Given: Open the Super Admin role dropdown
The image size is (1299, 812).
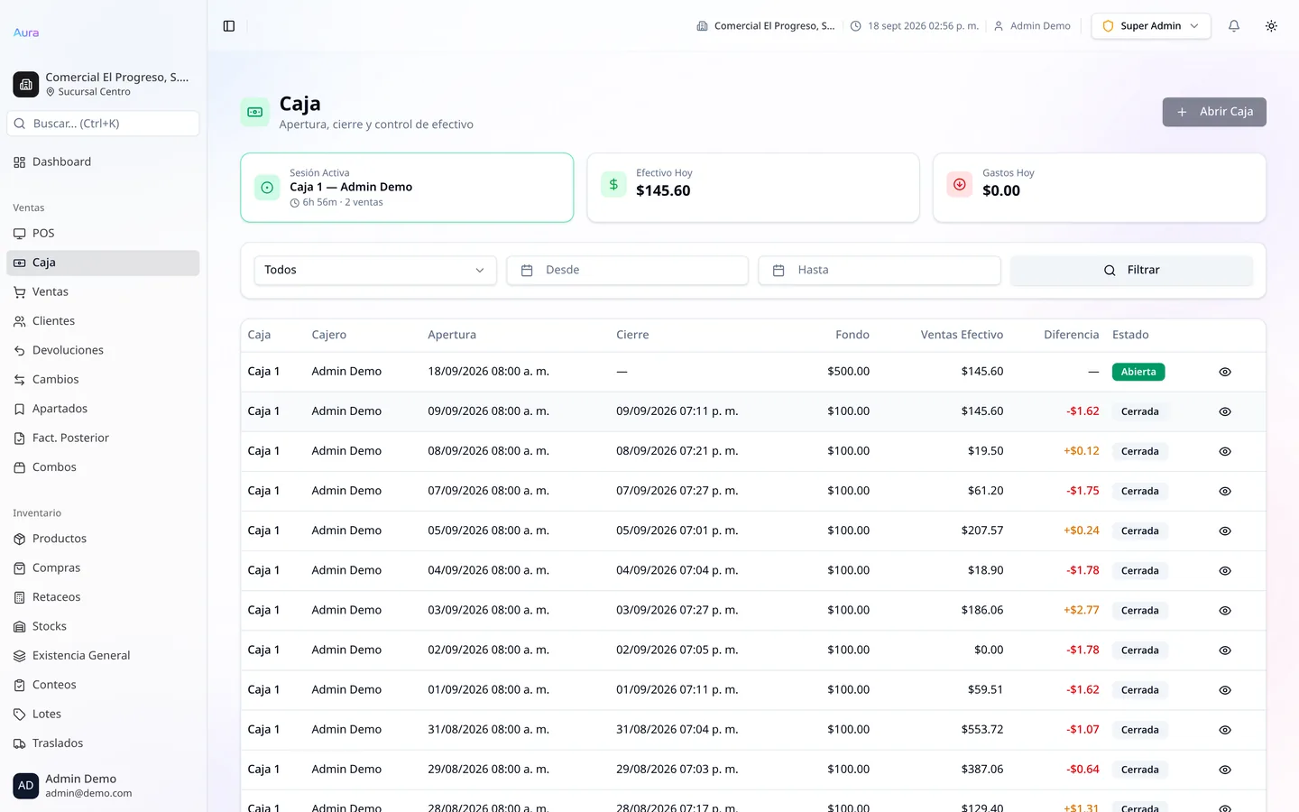Looking at the screenshot, I should (1150, 26).
